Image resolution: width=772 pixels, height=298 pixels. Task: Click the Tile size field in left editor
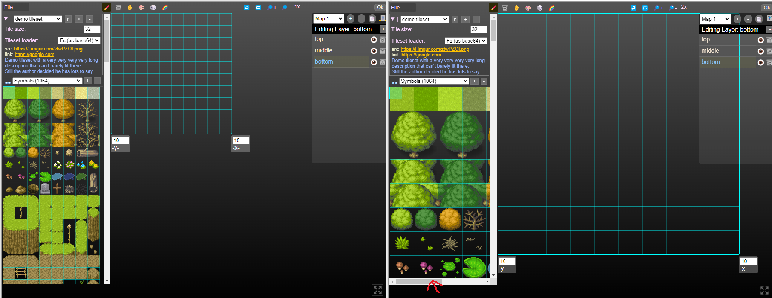point(92,29)
